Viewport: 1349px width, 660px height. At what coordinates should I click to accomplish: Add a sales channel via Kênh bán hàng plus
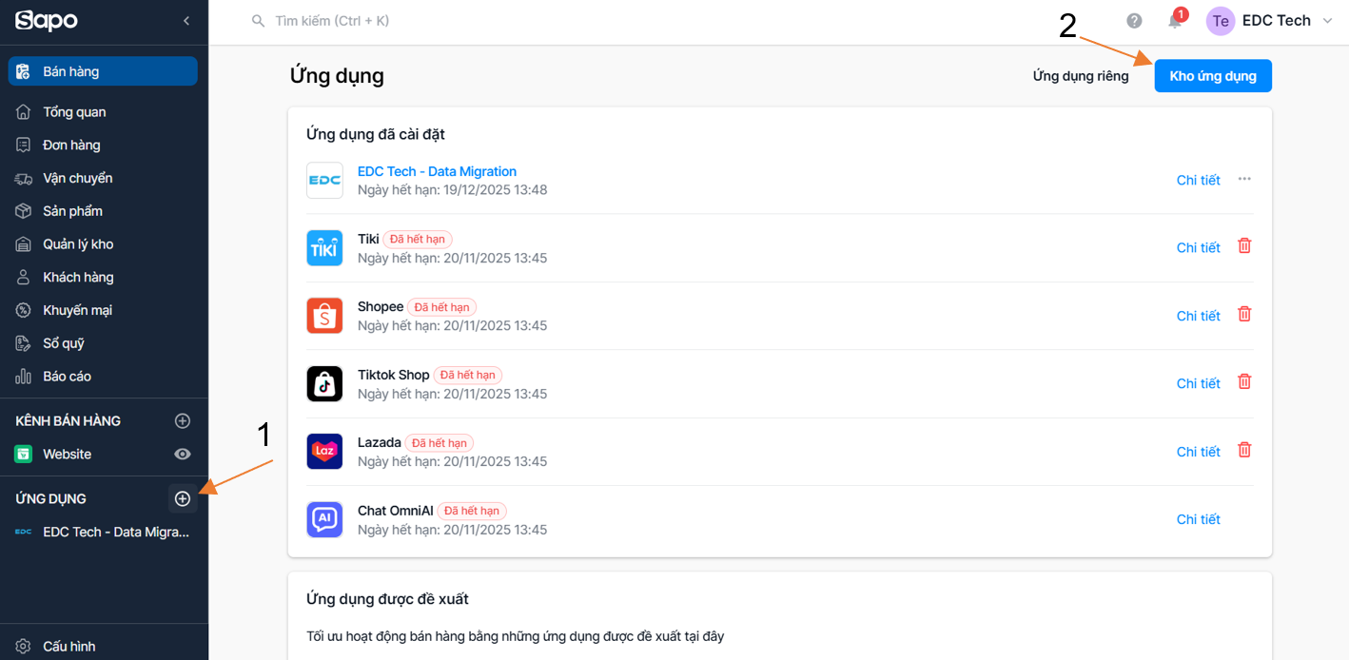183,421
